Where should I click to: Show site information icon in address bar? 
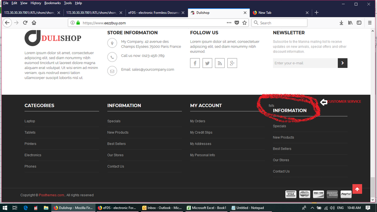(72, 23)
